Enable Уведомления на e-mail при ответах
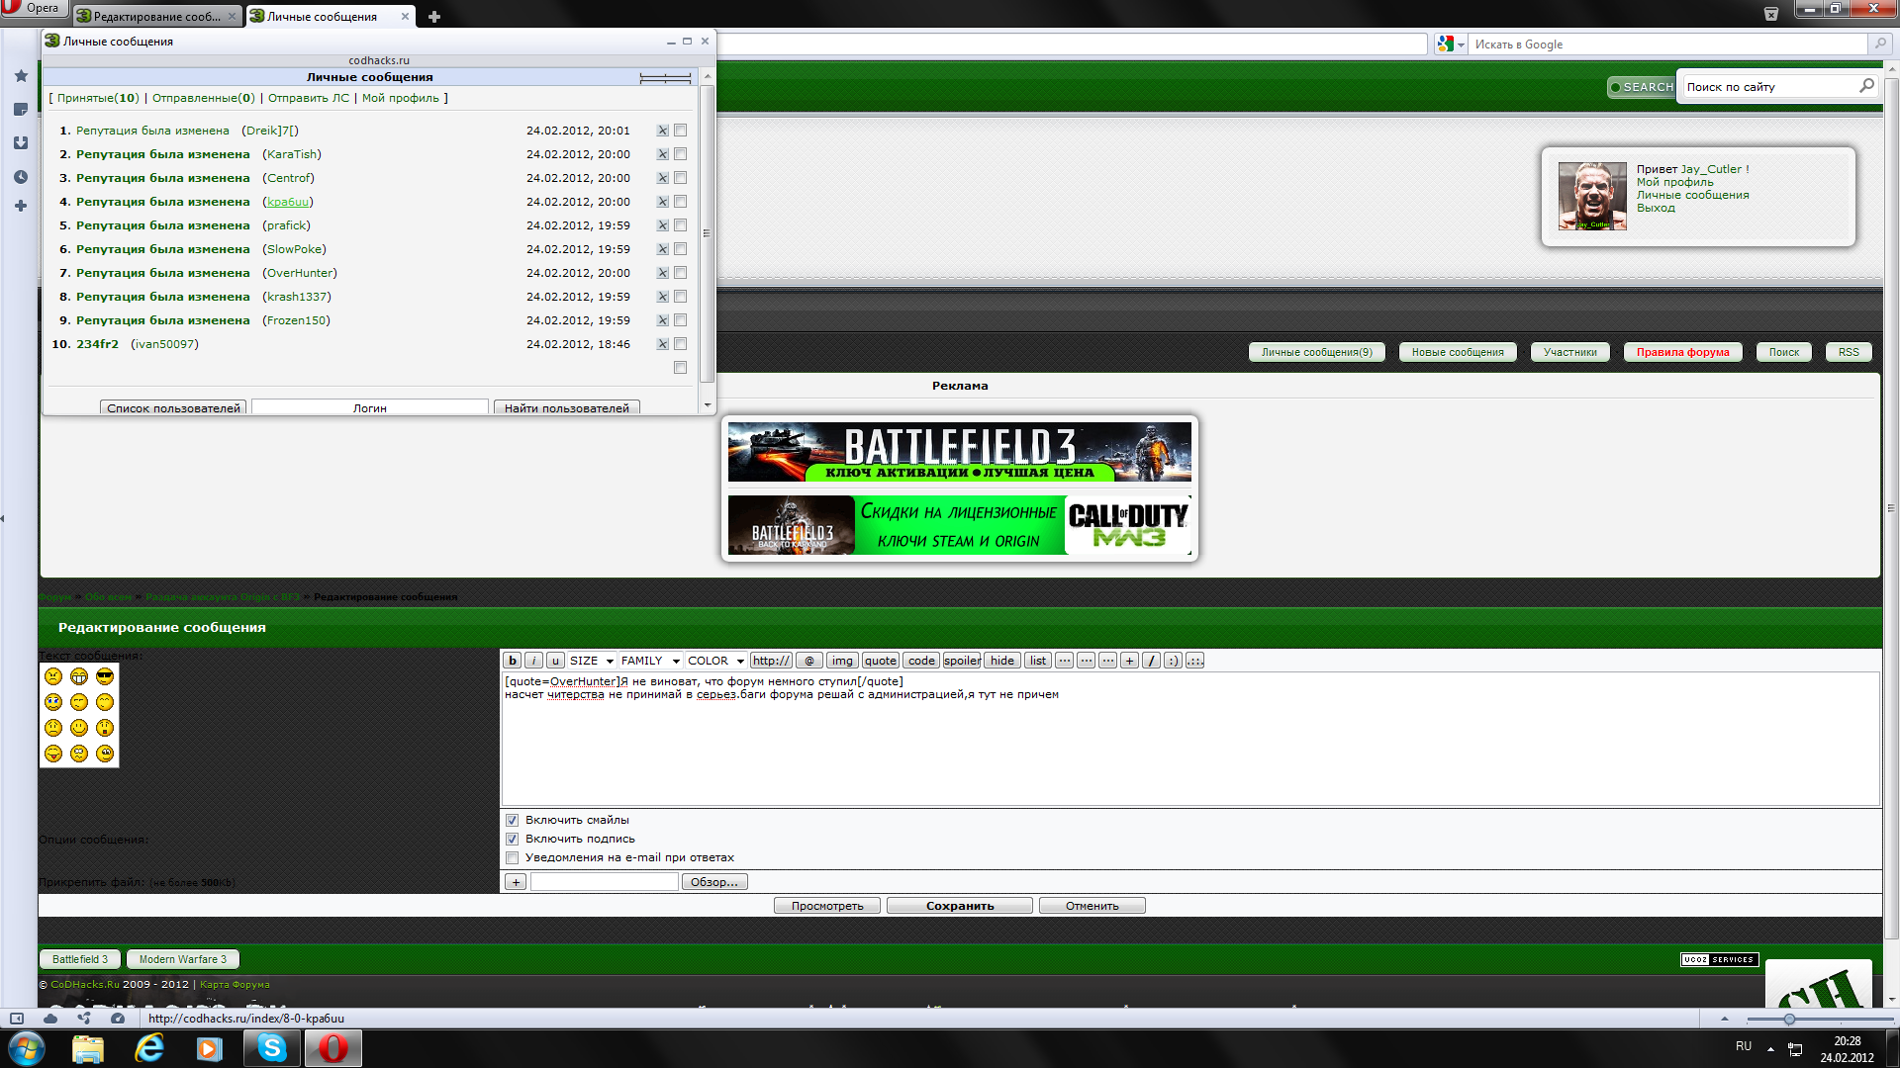The image size is (1900, 1068). 513,858
